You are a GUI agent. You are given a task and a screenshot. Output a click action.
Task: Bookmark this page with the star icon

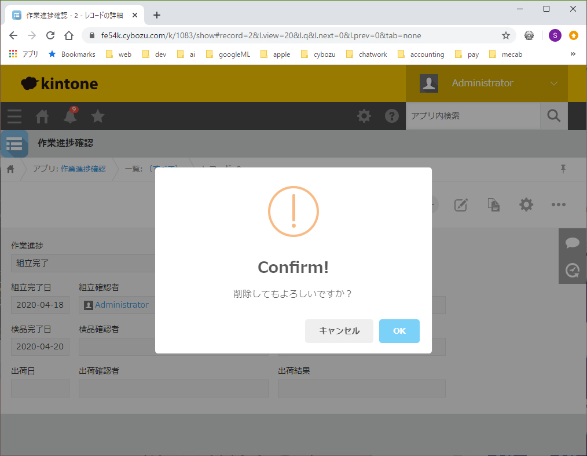(x=505, y=35)
